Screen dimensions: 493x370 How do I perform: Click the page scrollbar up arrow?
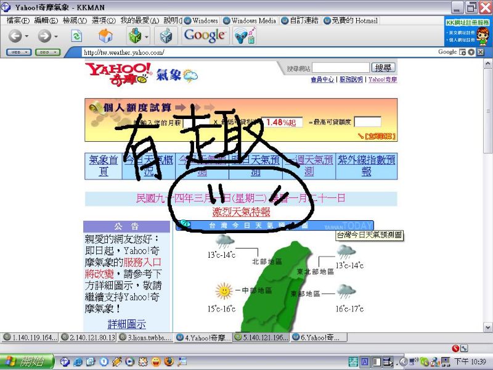pyautogui.click(x=487, y=64)
